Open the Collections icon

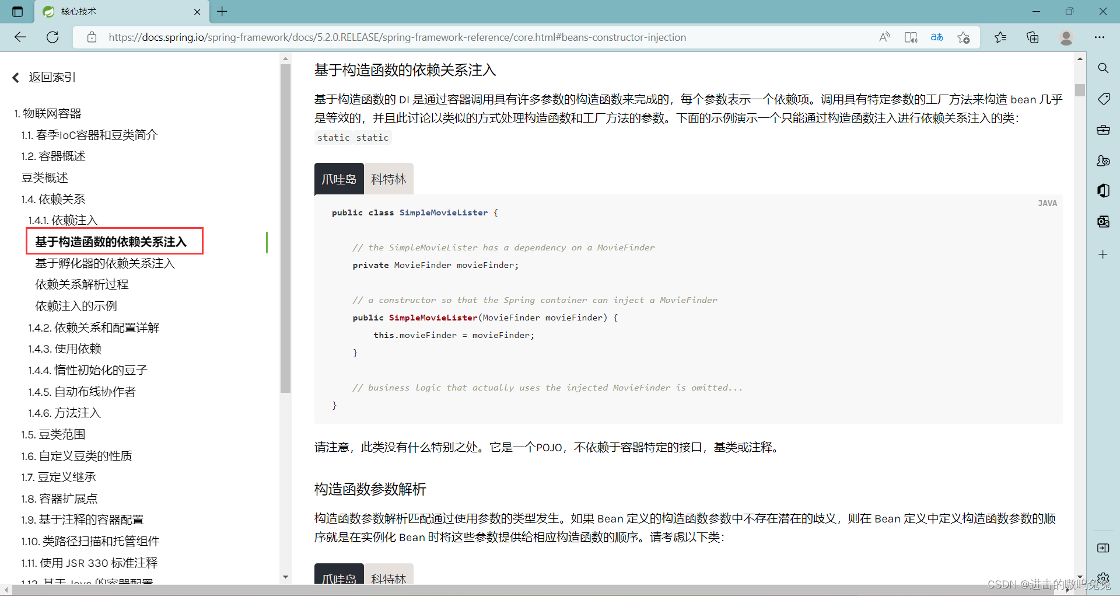(1032, 37)
